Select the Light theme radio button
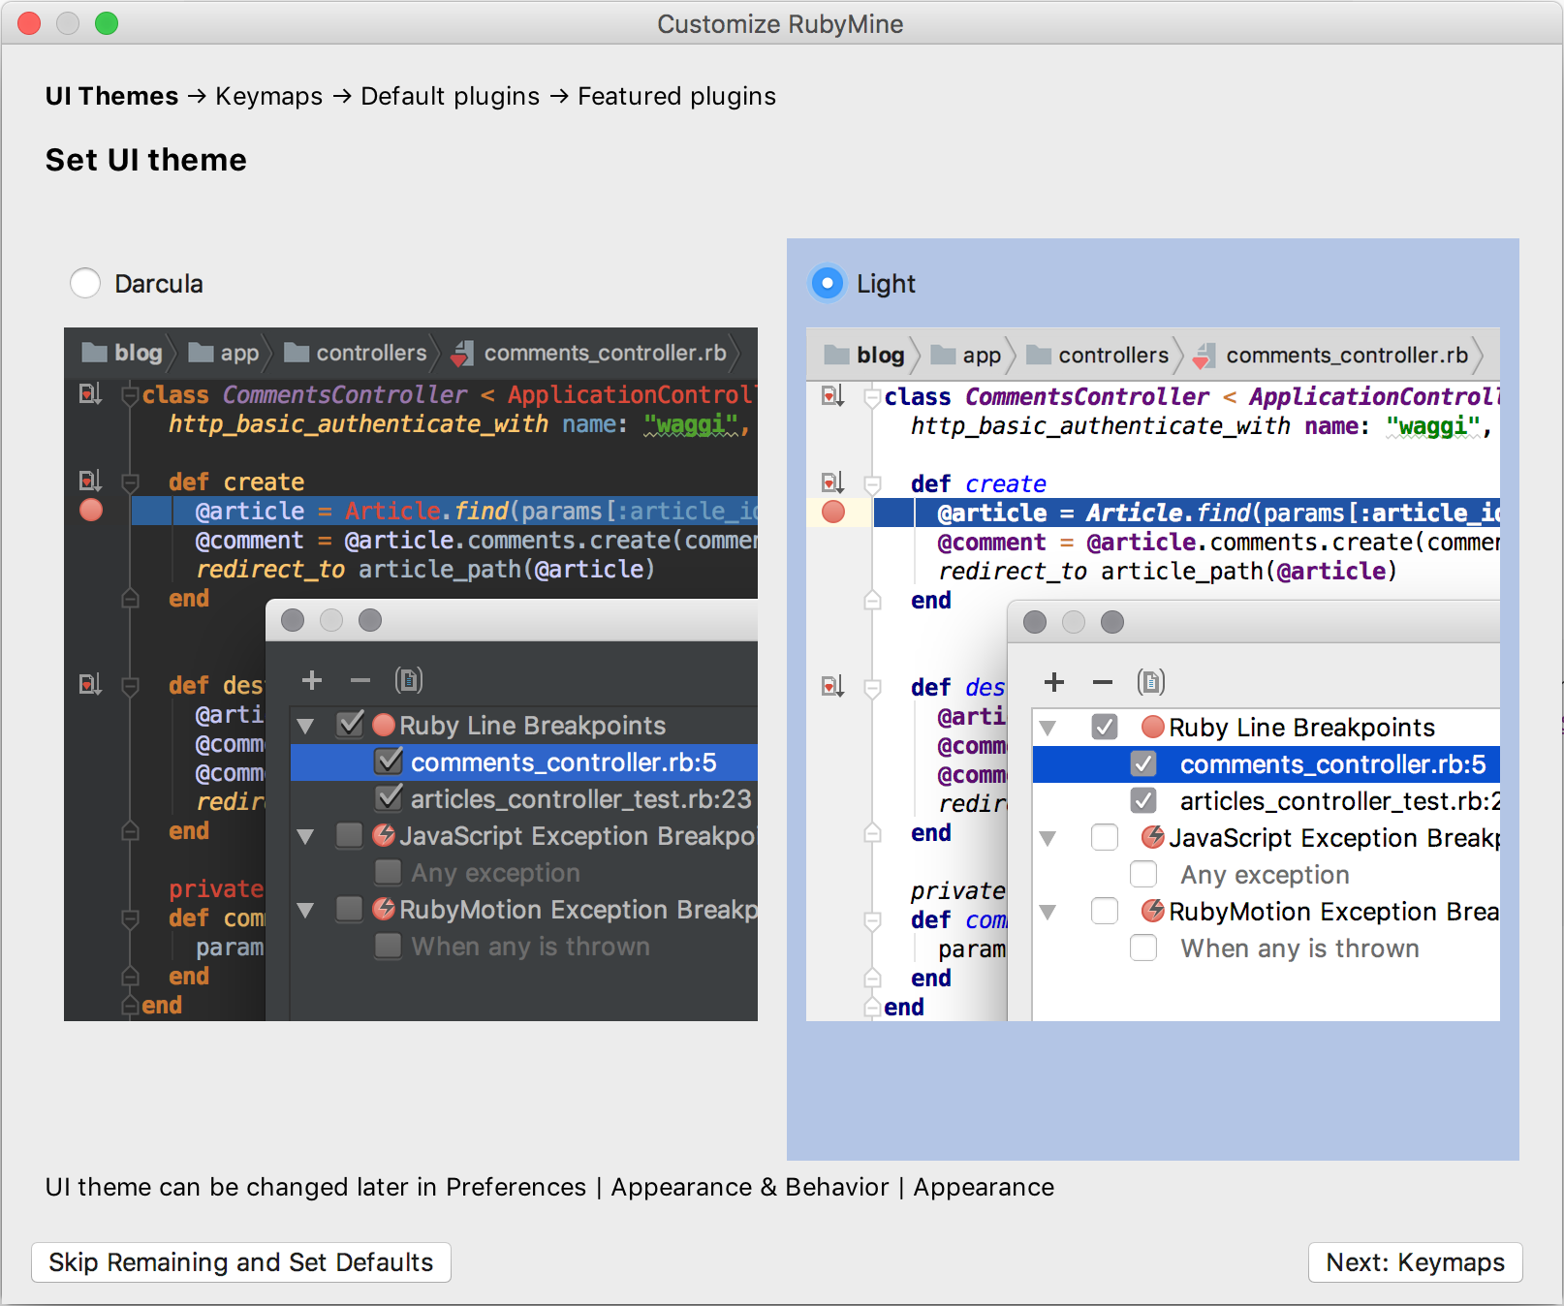The height and width of the screenshot is (1306, 1564). (x=827, y=283)
